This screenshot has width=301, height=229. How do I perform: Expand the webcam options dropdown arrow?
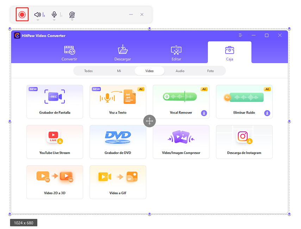click(x=72, y=20)
